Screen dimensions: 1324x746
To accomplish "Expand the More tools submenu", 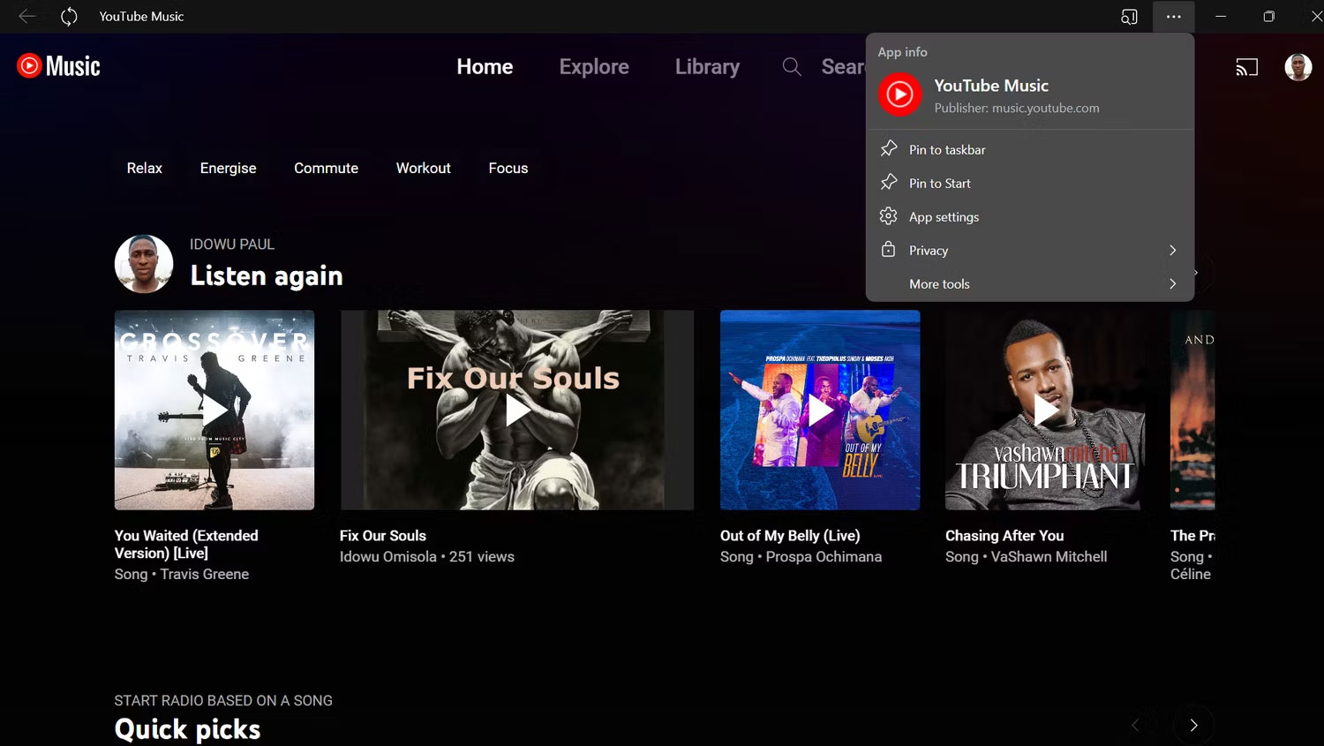I will (1172, 283).
